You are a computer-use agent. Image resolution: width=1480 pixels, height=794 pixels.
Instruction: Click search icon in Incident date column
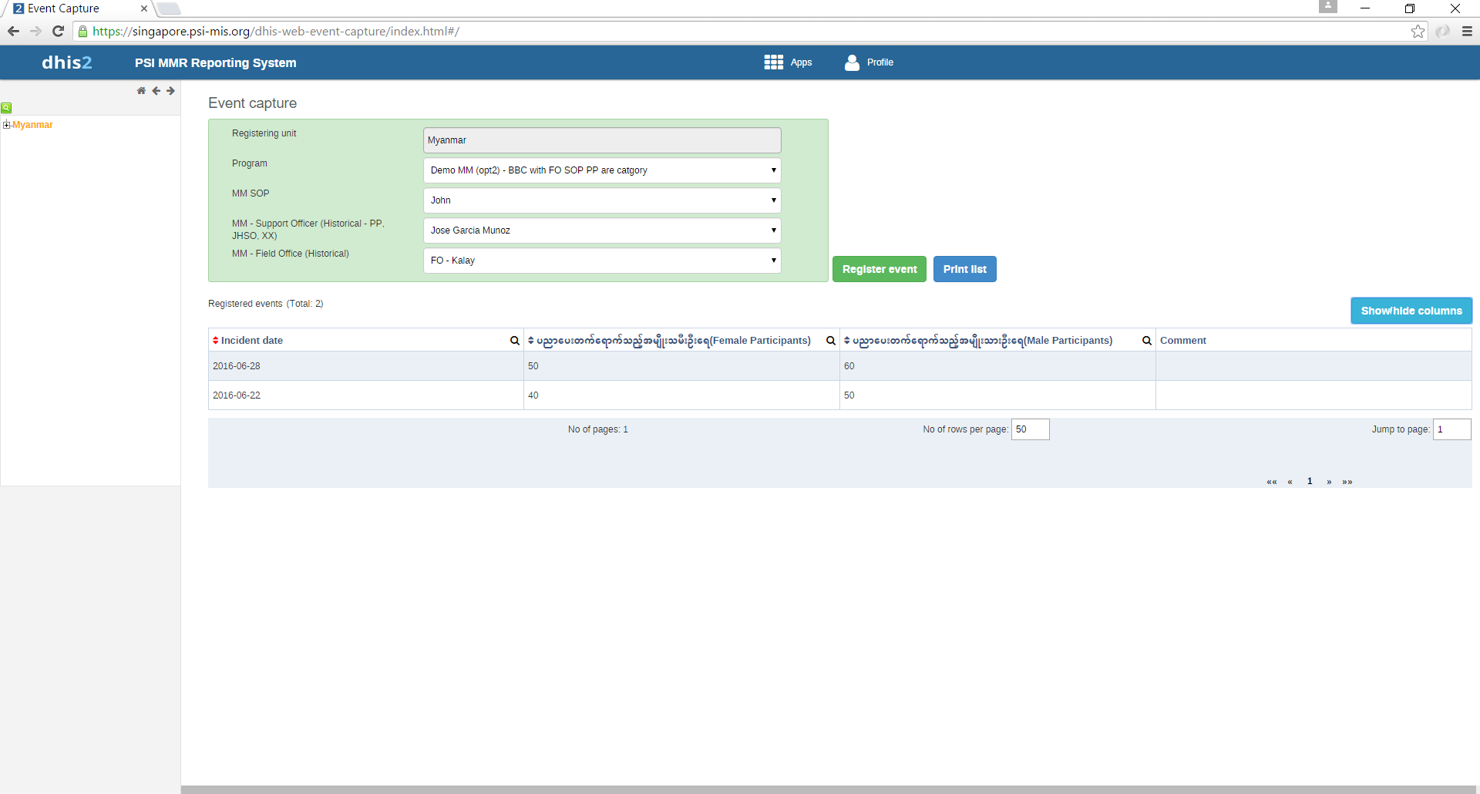(514, 341)
